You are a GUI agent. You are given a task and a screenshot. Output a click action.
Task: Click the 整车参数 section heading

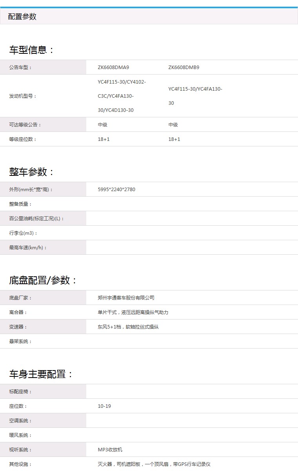point(32,172)
